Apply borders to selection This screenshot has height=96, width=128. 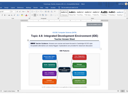55,15
